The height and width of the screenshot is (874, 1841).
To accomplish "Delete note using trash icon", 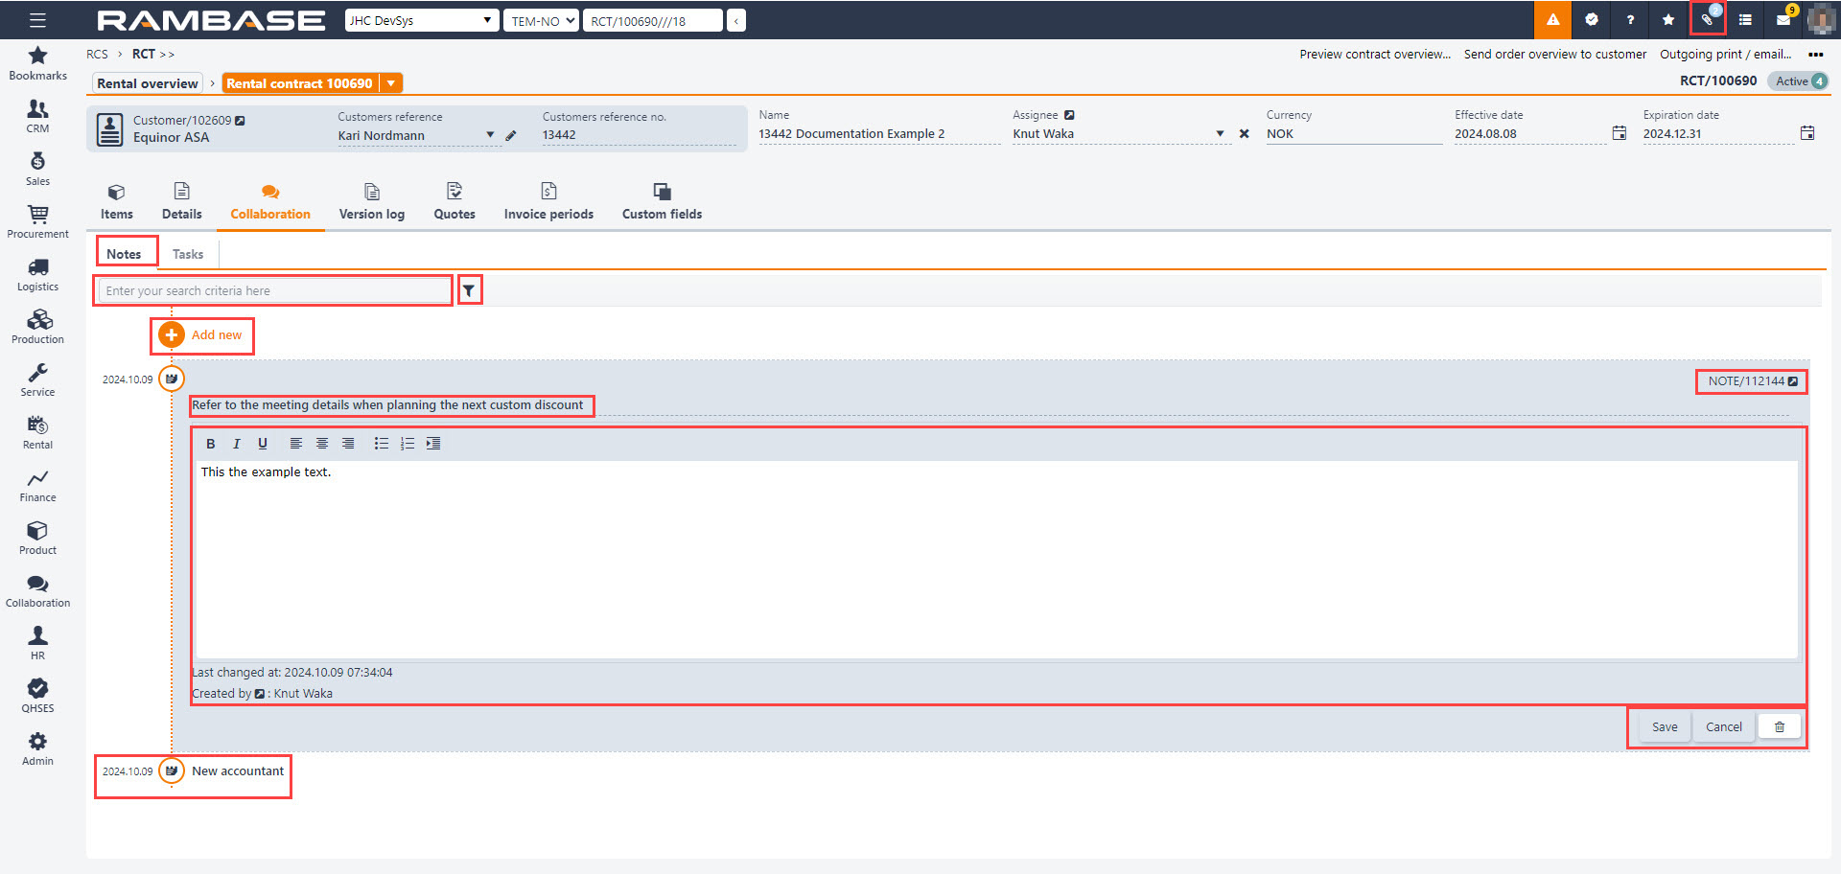I will [x=1780, y=727].
